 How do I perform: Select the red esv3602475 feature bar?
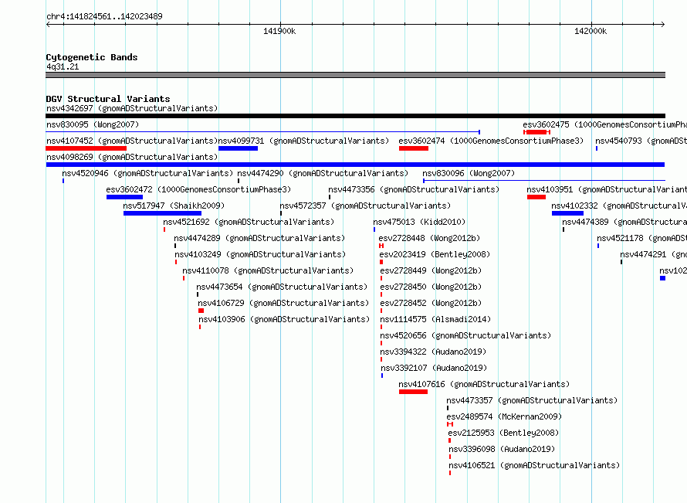(536, 132)
